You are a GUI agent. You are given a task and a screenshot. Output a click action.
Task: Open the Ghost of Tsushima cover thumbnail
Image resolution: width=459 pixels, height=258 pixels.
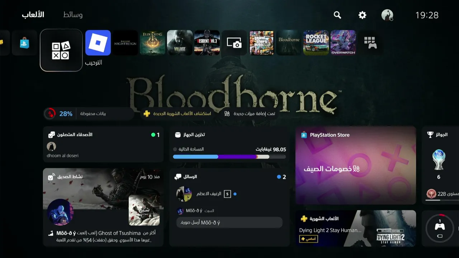144,210
